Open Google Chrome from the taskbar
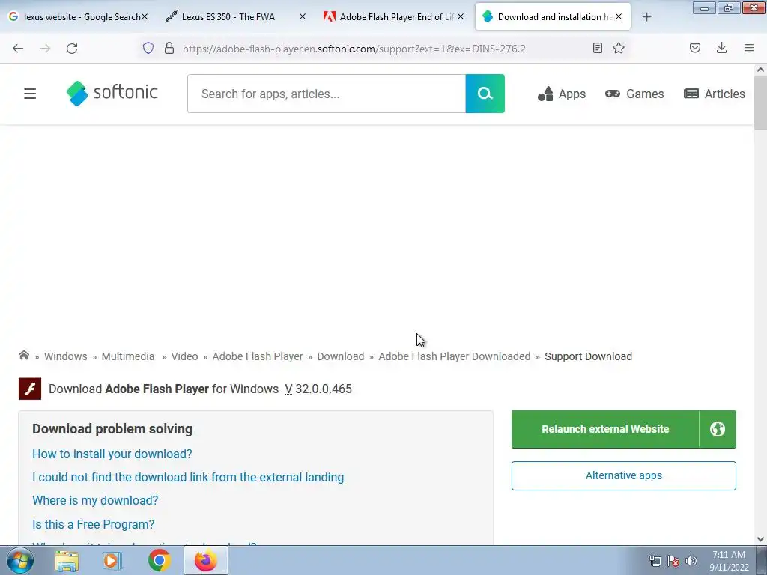 (x=159, y=560)
